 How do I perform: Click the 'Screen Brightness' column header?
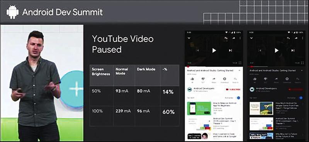[101, 72]
